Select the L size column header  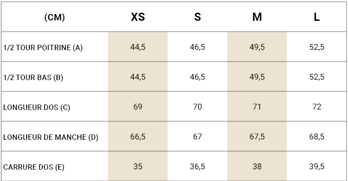pyautogui.click(x=317, y=17)
